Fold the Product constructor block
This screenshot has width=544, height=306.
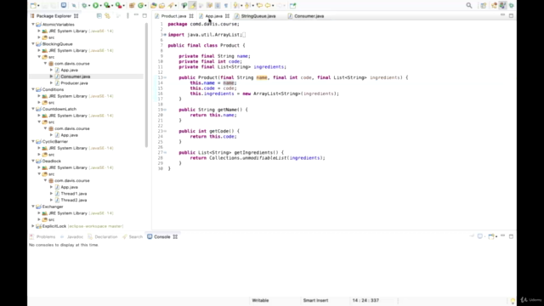(x=165, y=77)
